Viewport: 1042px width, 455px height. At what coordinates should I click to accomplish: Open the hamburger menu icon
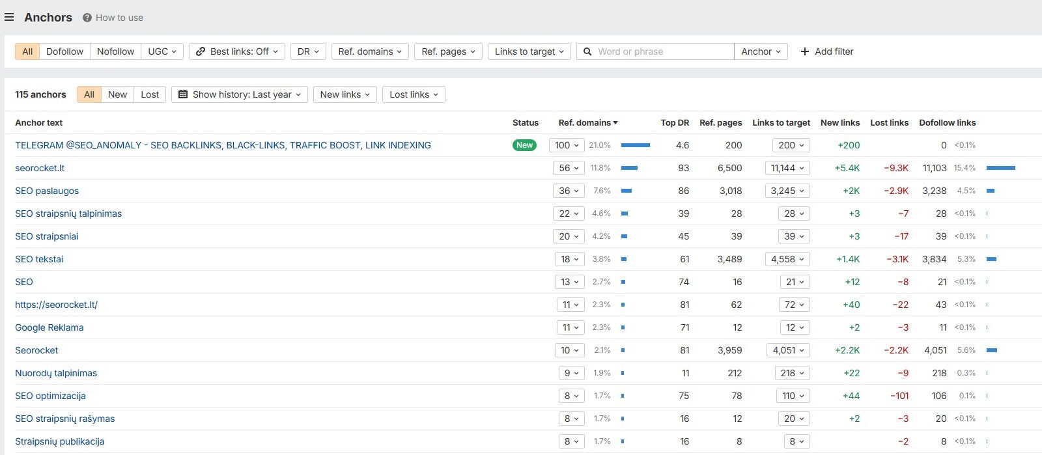[9, 18]
